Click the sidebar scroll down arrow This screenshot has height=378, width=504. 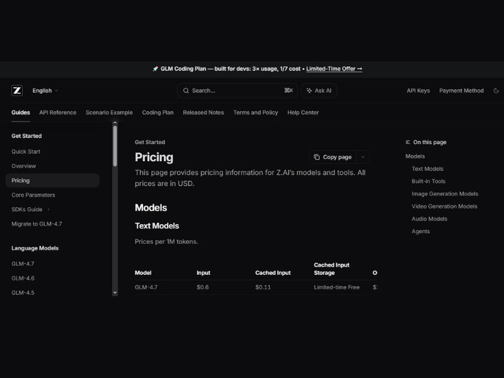pos(115,293)
